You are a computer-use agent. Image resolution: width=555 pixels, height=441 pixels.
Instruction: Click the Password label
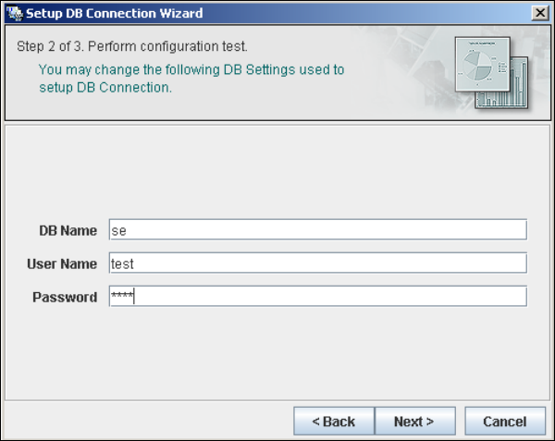pyautogui.click(x=65, y=297)
